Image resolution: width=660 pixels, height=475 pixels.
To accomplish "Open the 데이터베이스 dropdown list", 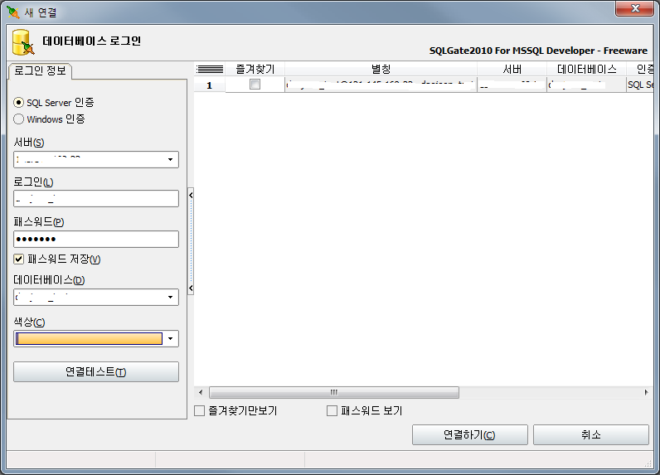I will [x=171, y=297].
